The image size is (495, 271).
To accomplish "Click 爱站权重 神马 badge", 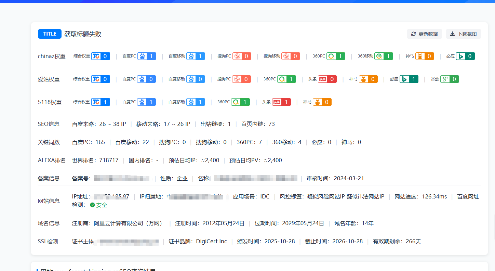I will 368,79.
